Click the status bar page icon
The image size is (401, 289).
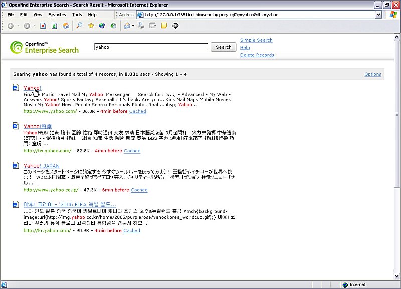pos(4,285)
